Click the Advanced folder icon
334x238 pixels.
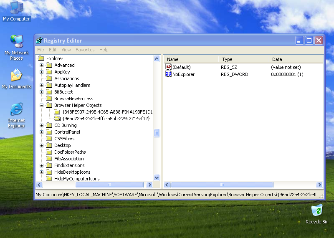pos(49,65)
